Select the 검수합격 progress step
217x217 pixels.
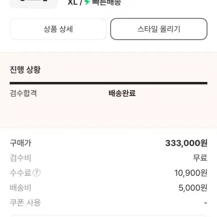click(23, 93)
